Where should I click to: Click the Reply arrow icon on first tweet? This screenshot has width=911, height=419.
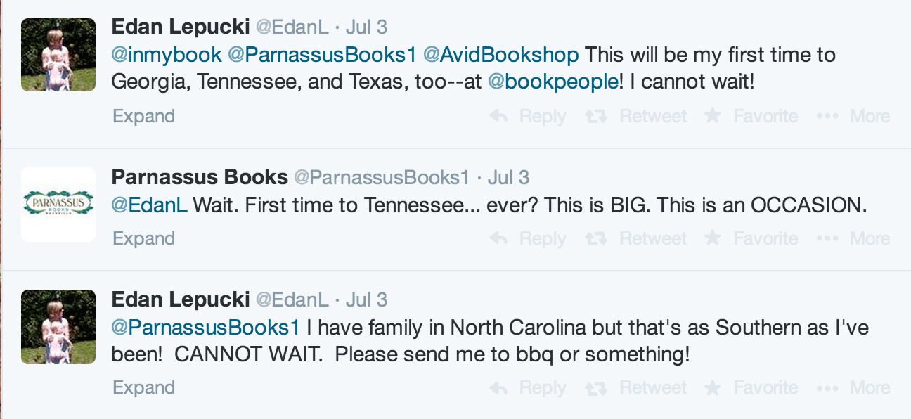499,116
